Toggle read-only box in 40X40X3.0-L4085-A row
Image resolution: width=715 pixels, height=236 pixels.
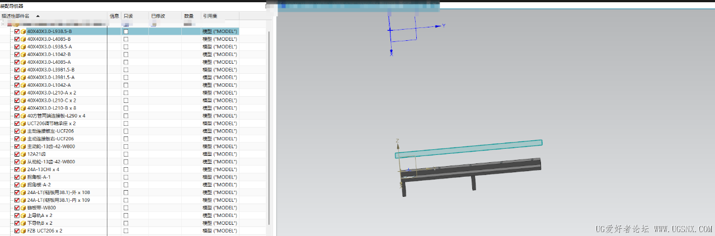click(126, 62)
